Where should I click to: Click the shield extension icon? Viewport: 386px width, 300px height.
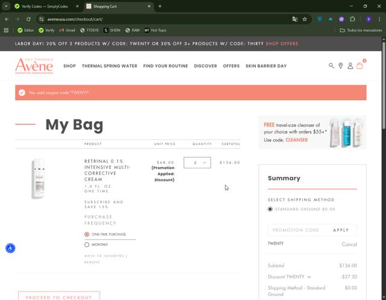point(320,19)
